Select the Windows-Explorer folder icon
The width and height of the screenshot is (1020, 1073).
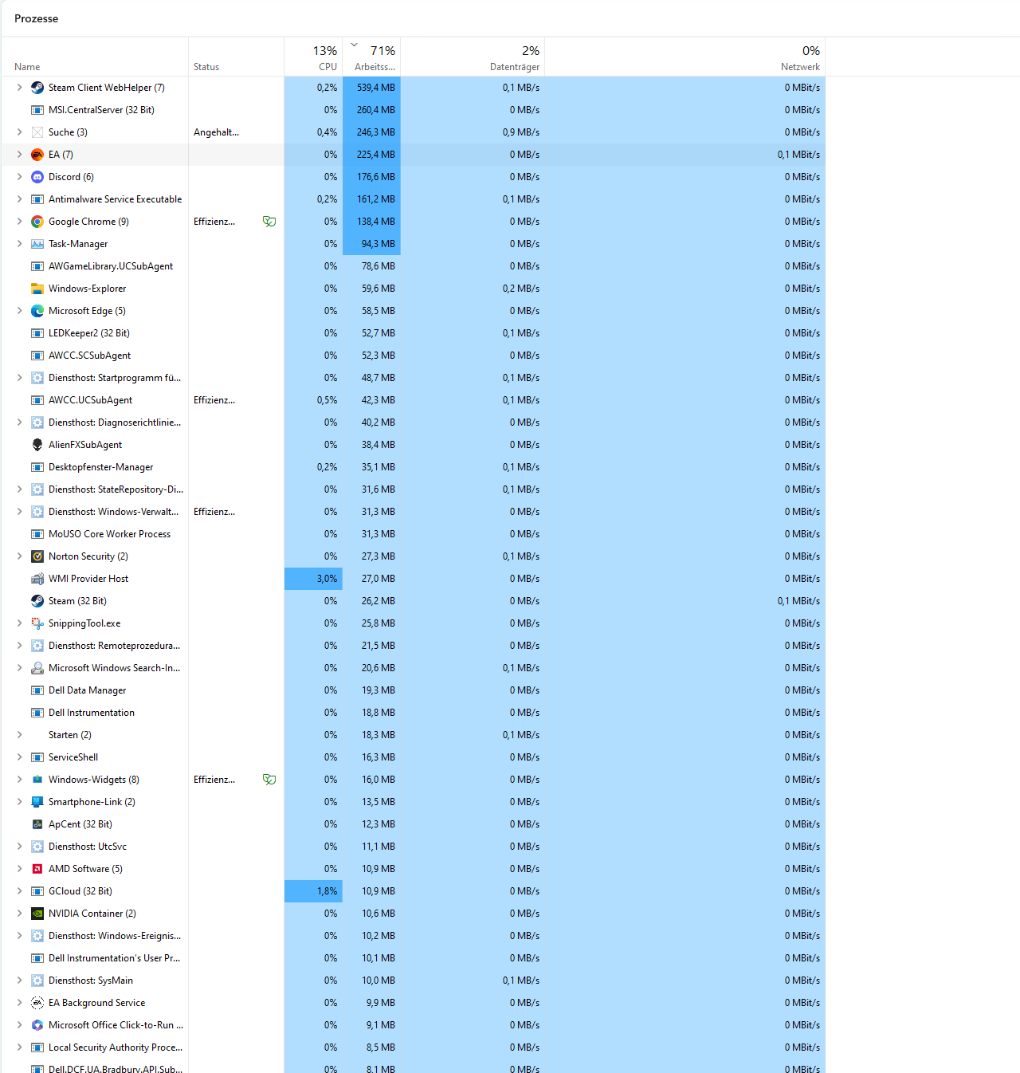coord(37,289)
